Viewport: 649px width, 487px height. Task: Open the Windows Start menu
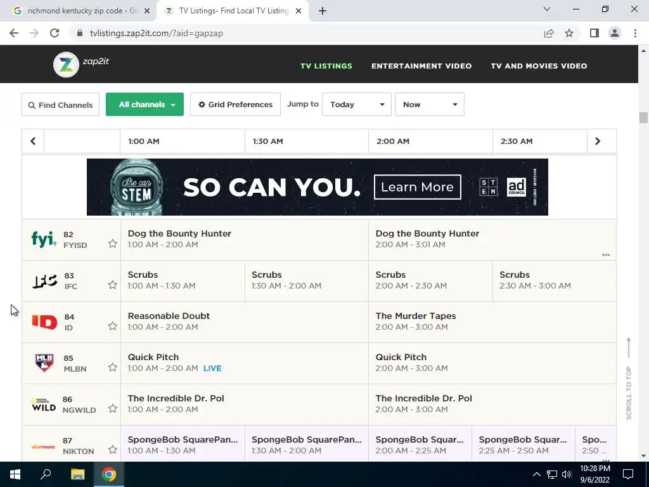[15, 474]
